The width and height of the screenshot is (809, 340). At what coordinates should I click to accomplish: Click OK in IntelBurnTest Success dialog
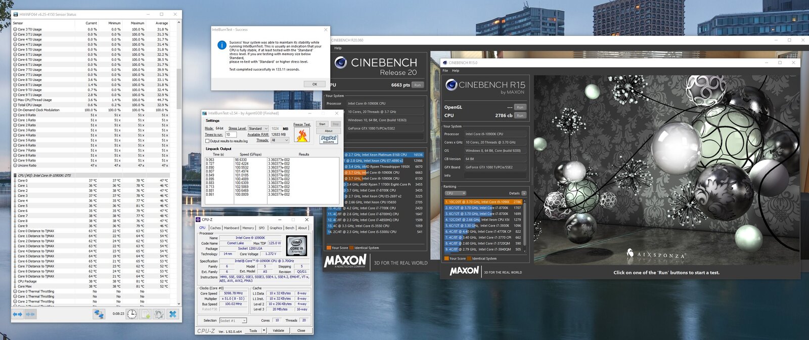314,84
